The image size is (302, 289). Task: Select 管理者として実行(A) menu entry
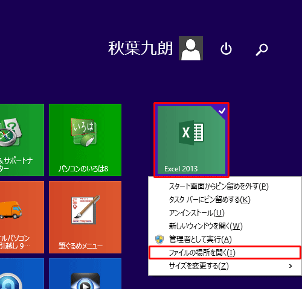225,240
